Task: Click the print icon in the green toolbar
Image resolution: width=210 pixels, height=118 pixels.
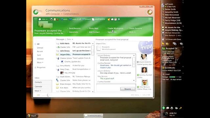Action: [x=51, y=19]
